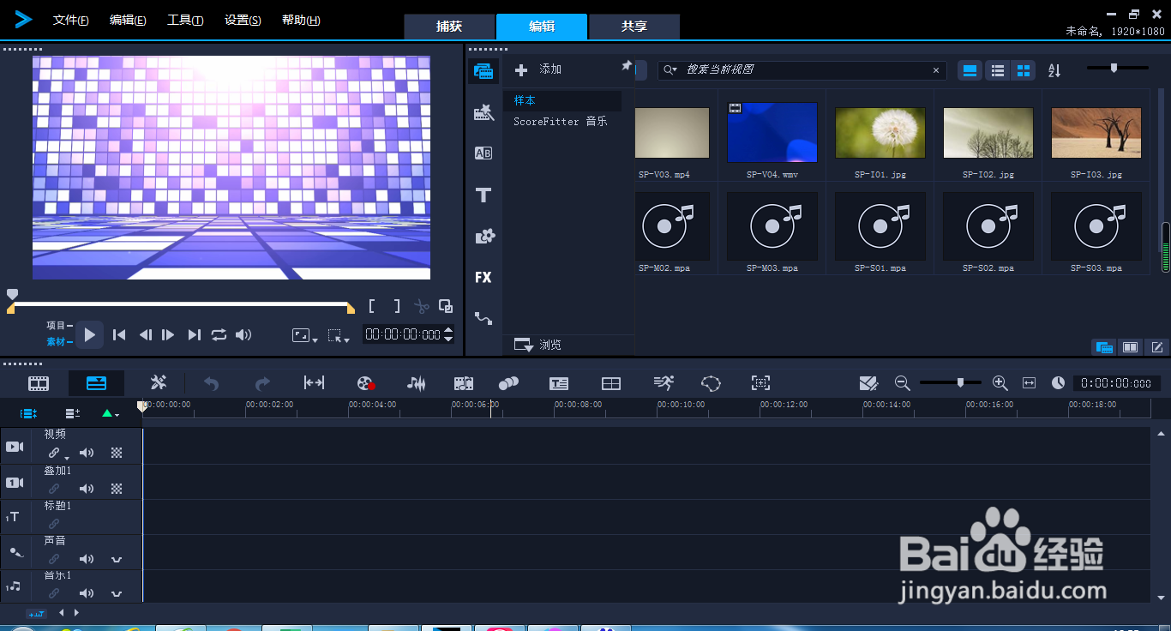Click the Redo arrow
1171x631 pixels.
[x=263, y=383]
